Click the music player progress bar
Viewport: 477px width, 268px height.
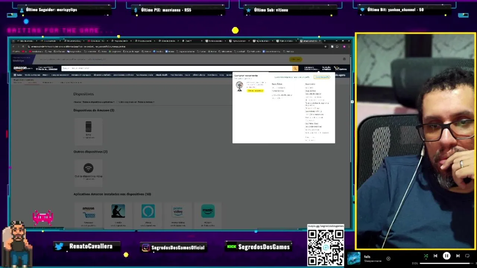click(x=446, y=264)
